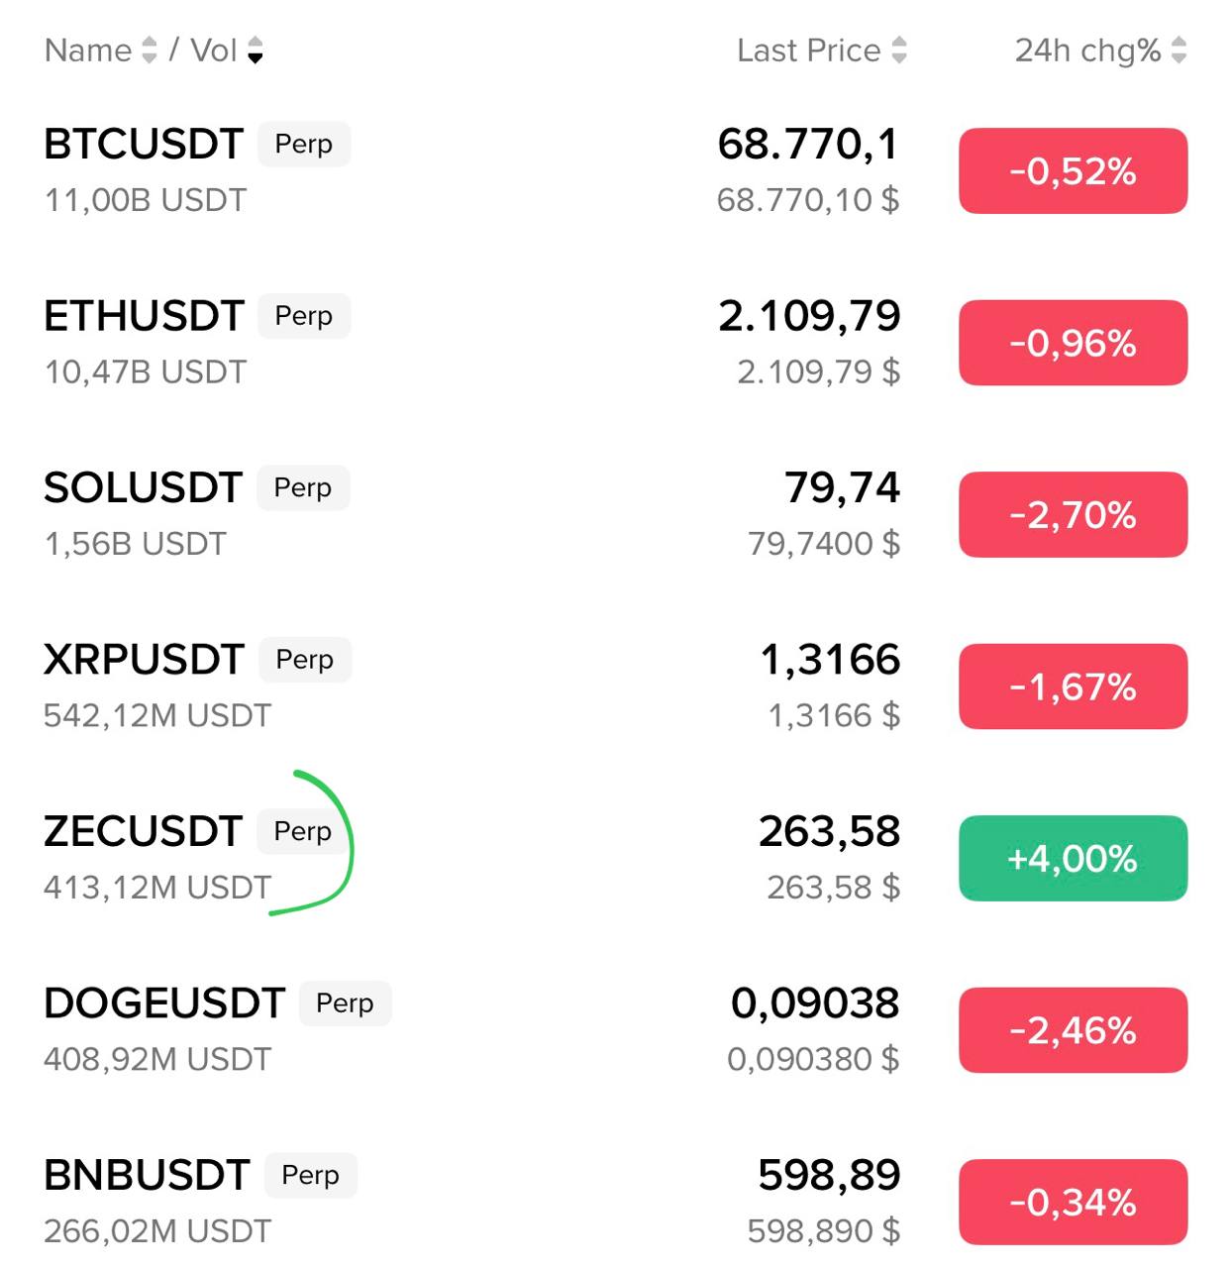This screenshot has width=1231, height=1268.
Task: Sort by Last Price arrows icon
Action: (x=899, y=51)
